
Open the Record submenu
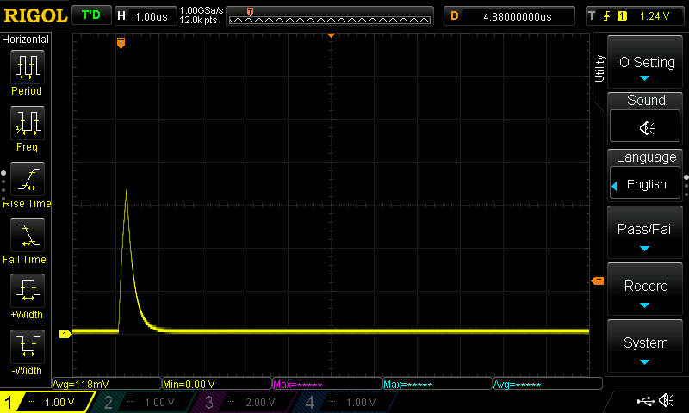pos(646,289)
